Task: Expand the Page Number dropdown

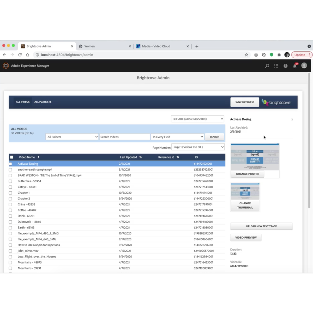Action: 198,147
